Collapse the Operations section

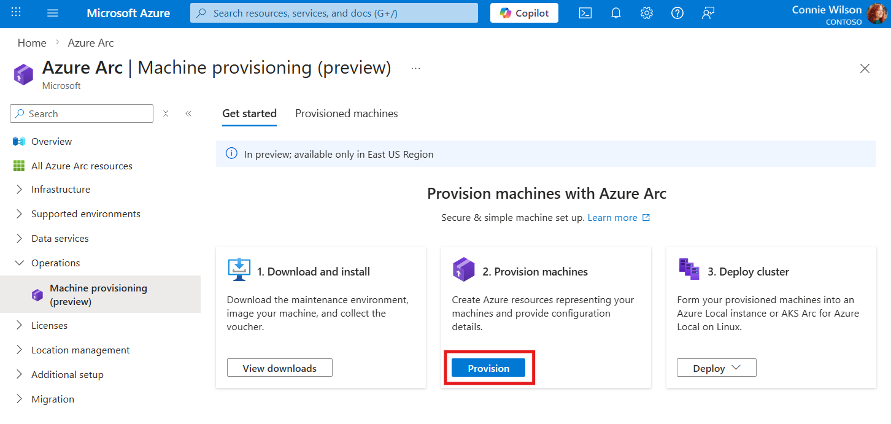pyautogui.click(x=19, y=263)
